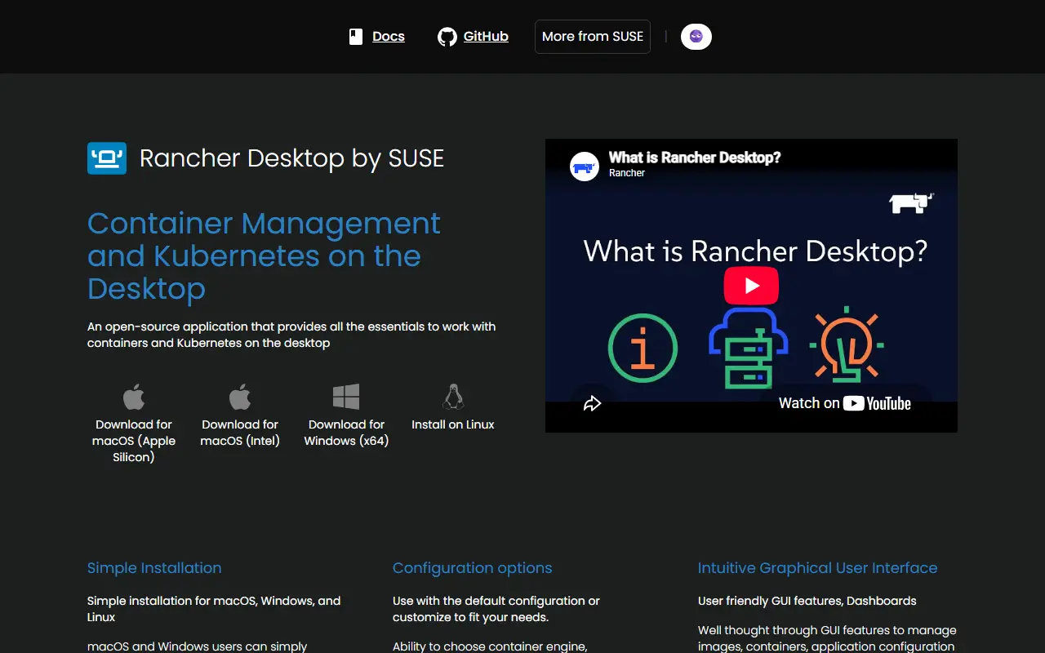Click 'Simple installation for macOS, Windows, and Linux' text

tap(214, 609)
